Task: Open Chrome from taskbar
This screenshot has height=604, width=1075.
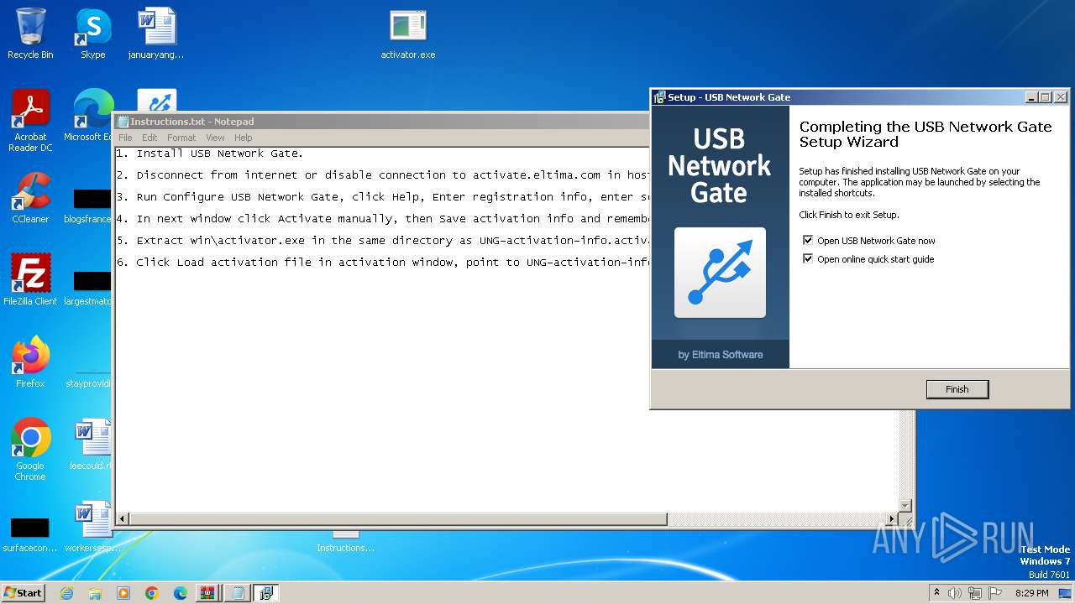Action: pos(152,593)
